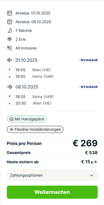Image resolution: width=104 pixels, height=205 pixels.
Task: Select the Flexible Hoteländerungen badge
Action: tap(35, 129)
